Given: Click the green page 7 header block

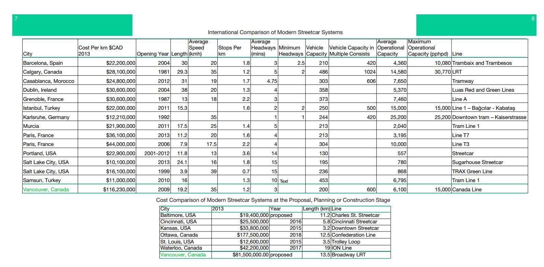Looking at the screenshot, I should pos(72,25).
